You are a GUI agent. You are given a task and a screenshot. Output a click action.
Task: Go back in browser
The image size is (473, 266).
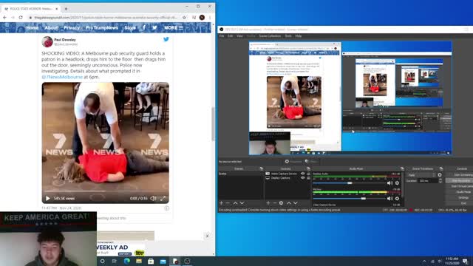point(4,18)
